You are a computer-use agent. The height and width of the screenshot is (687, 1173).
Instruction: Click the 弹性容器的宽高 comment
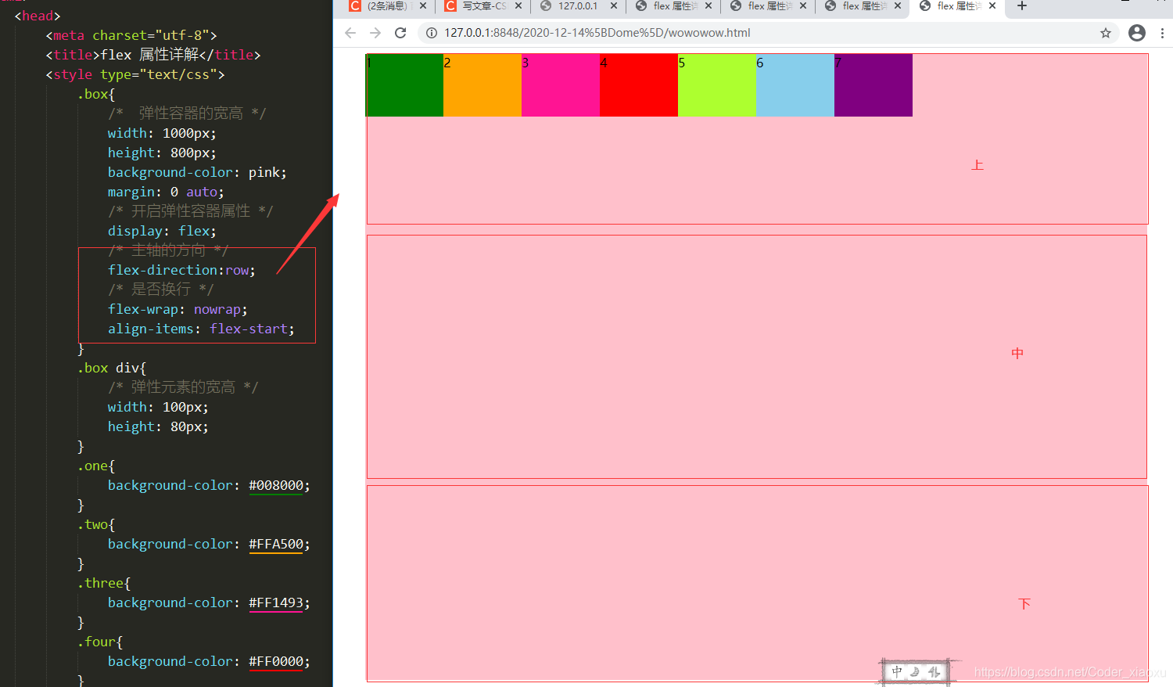187,113
